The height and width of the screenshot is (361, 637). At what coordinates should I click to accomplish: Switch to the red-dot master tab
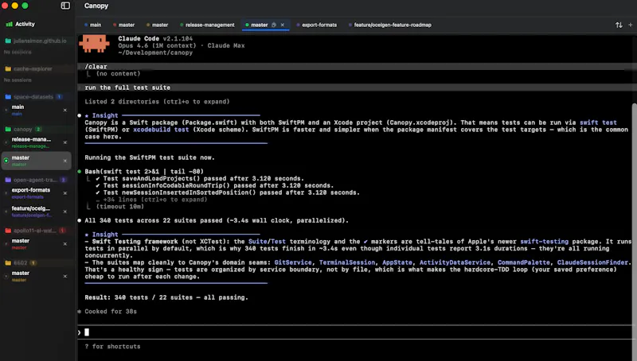click(124, 25)
